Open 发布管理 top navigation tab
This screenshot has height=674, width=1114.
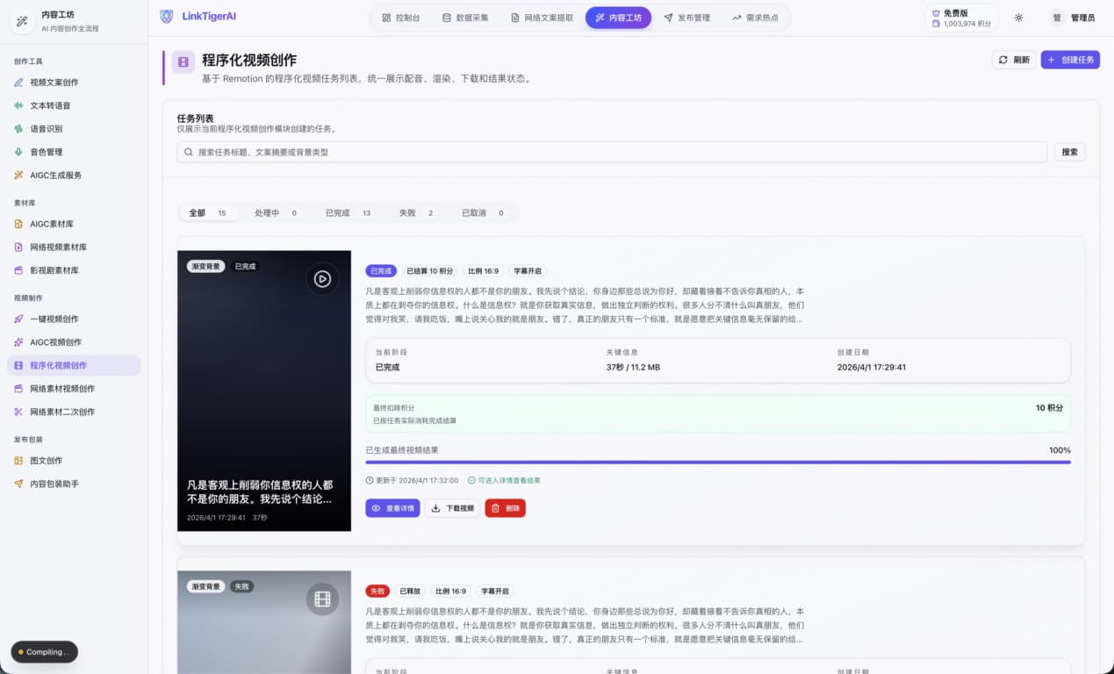pos(686,18)
